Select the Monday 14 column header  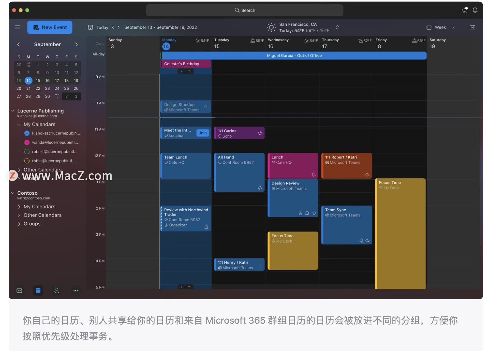[186, 43]
